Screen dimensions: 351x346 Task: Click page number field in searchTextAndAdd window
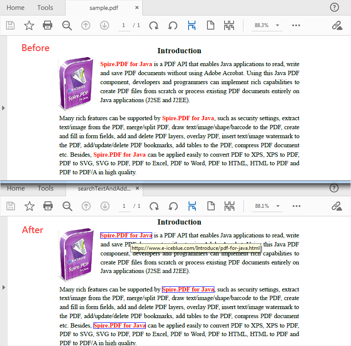click(124, 206)
